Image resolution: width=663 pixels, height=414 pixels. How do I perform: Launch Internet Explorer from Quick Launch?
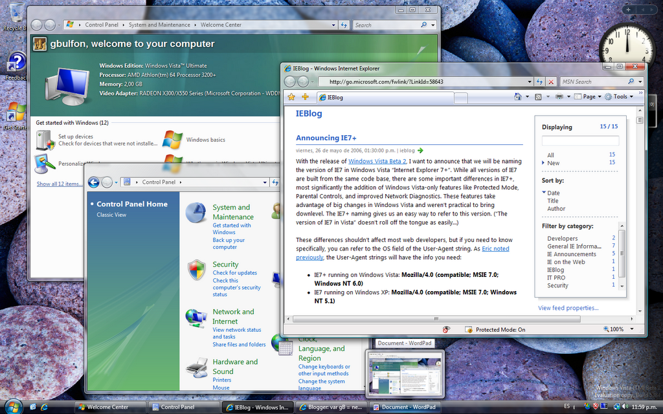pyautogui.click(x=44, y=408)
